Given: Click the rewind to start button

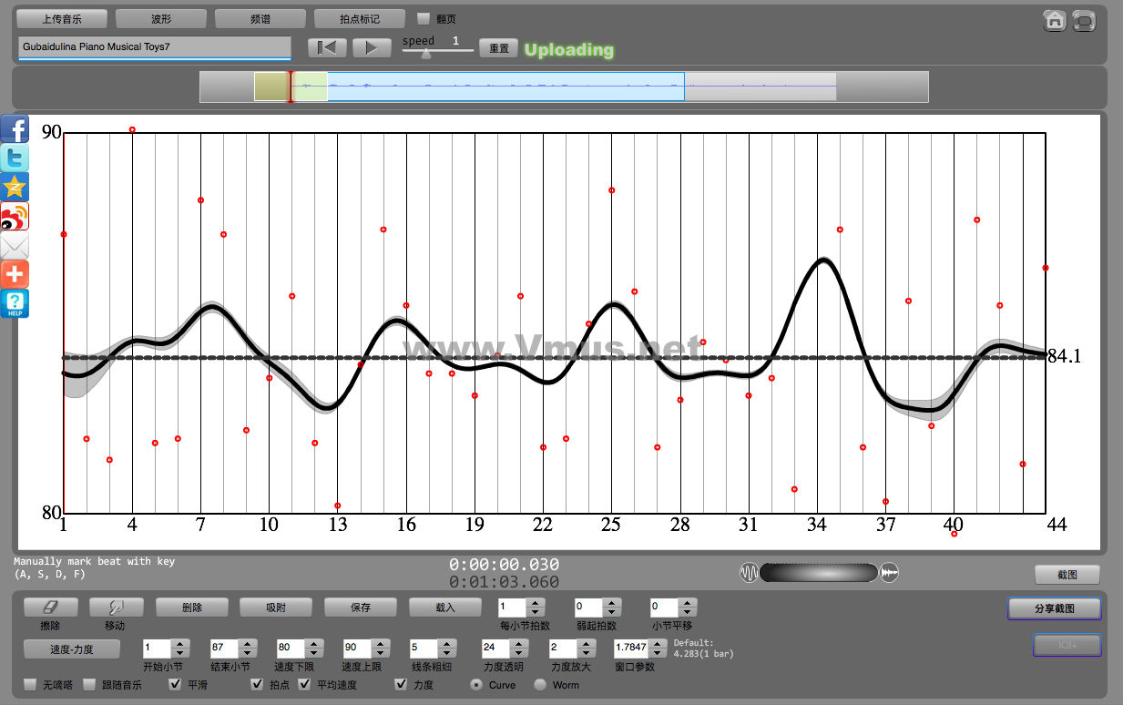Looking at the screenshot, I should point(327,48).
